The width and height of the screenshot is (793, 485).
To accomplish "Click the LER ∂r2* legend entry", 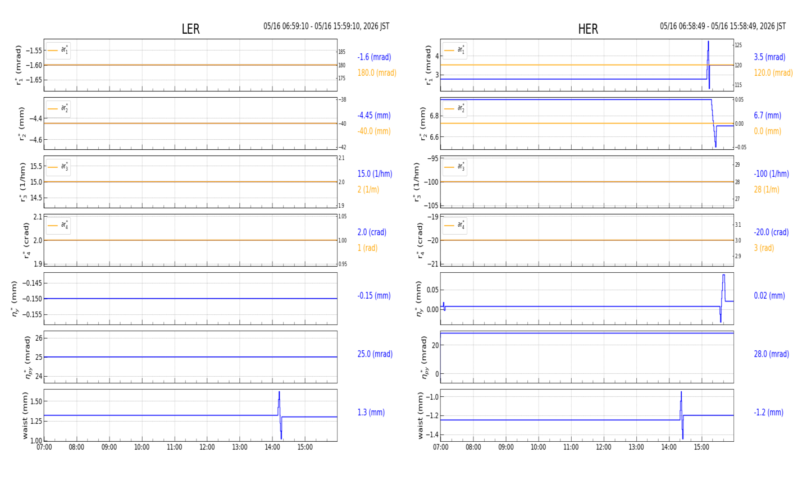I will coord(58,108).
